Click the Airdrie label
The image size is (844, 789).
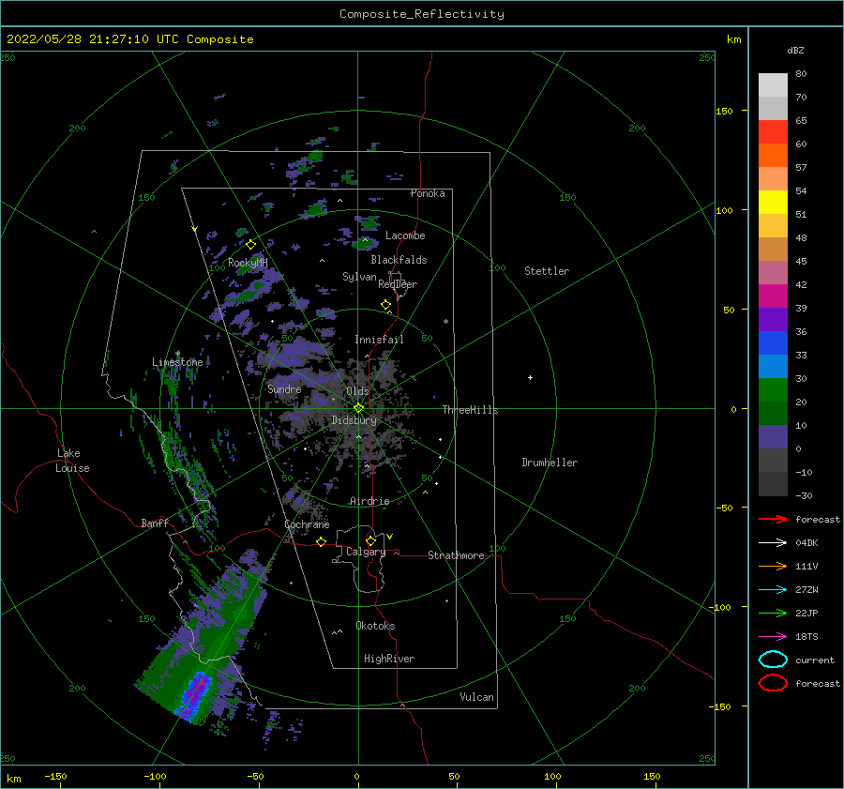(369, 501)
